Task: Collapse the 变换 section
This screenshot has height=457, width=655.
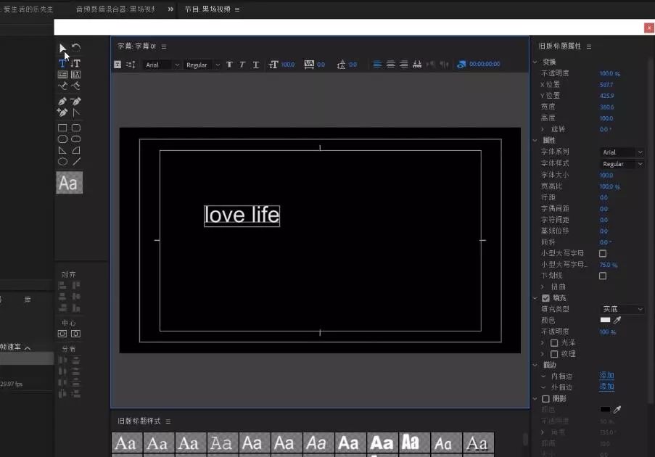Action: [x=535, y=62]
